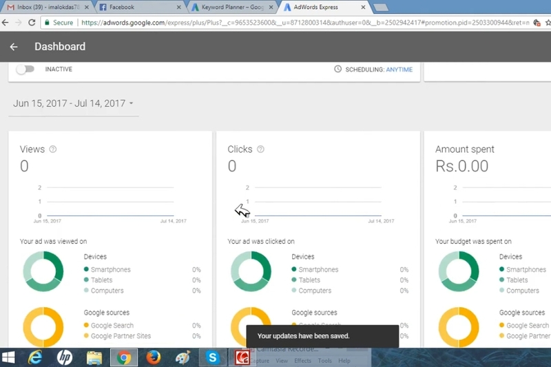Open File Explorer from taskbar
The width and height of the screenshot is (551, 367).
pos(94,357)
